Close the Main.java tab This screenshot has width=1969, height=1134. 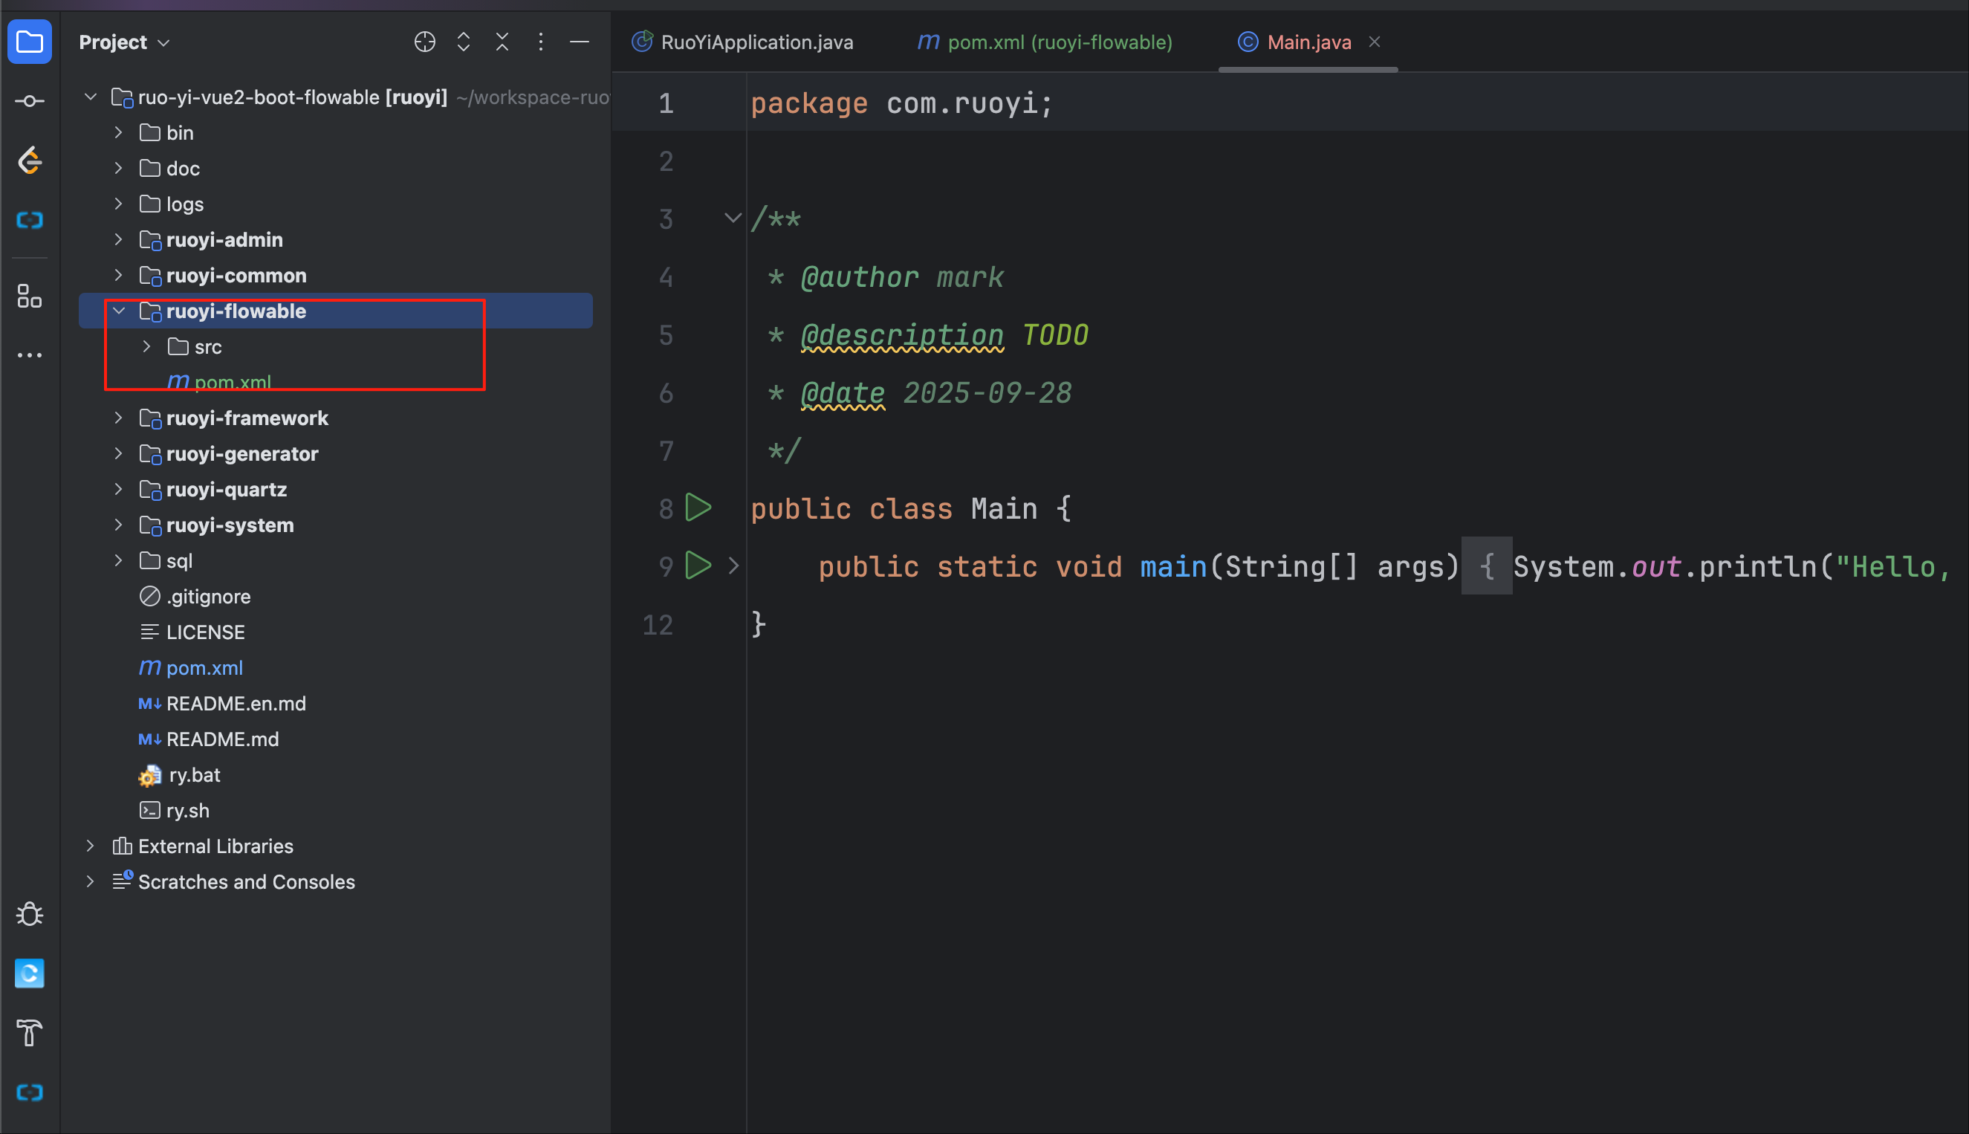(x=1374, y=42)
